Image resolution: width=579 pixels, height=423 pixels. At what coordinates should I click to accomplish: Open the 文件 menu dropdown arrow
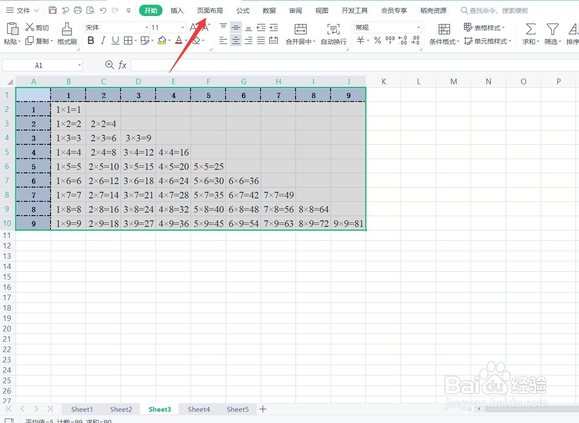click(36, 10)
